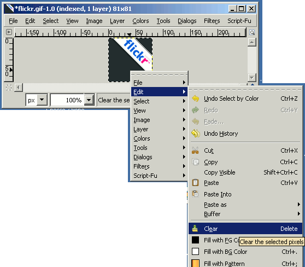Open Filters entry in the context menu
Viewport: 305px width, 267px height.
pyautogui.click(x=159, y=166)
